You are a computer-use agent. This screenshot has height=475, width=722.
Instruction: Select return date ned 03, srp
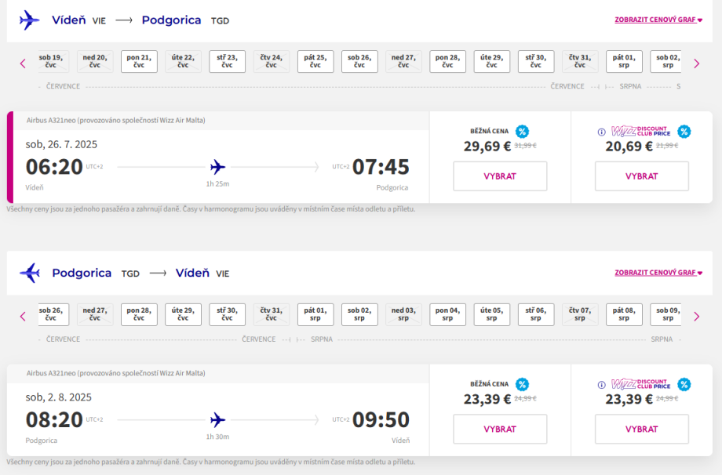(x=403, y=315)
